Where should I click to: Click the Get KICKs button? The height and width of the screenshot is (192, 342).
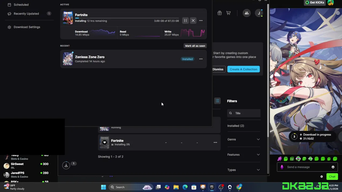pyautogui.click(x=315, y=2)
